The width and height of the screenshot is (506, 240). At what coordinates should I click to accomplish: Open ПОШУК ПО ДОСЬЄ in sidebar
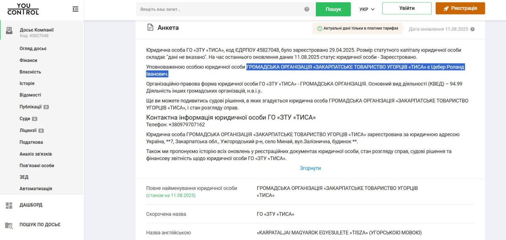pyautogui.click(x=40, y=225)
